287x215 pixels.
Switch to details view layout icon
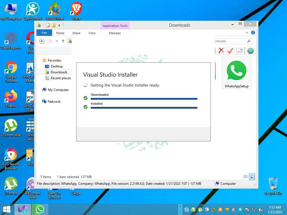coord(246,177)
